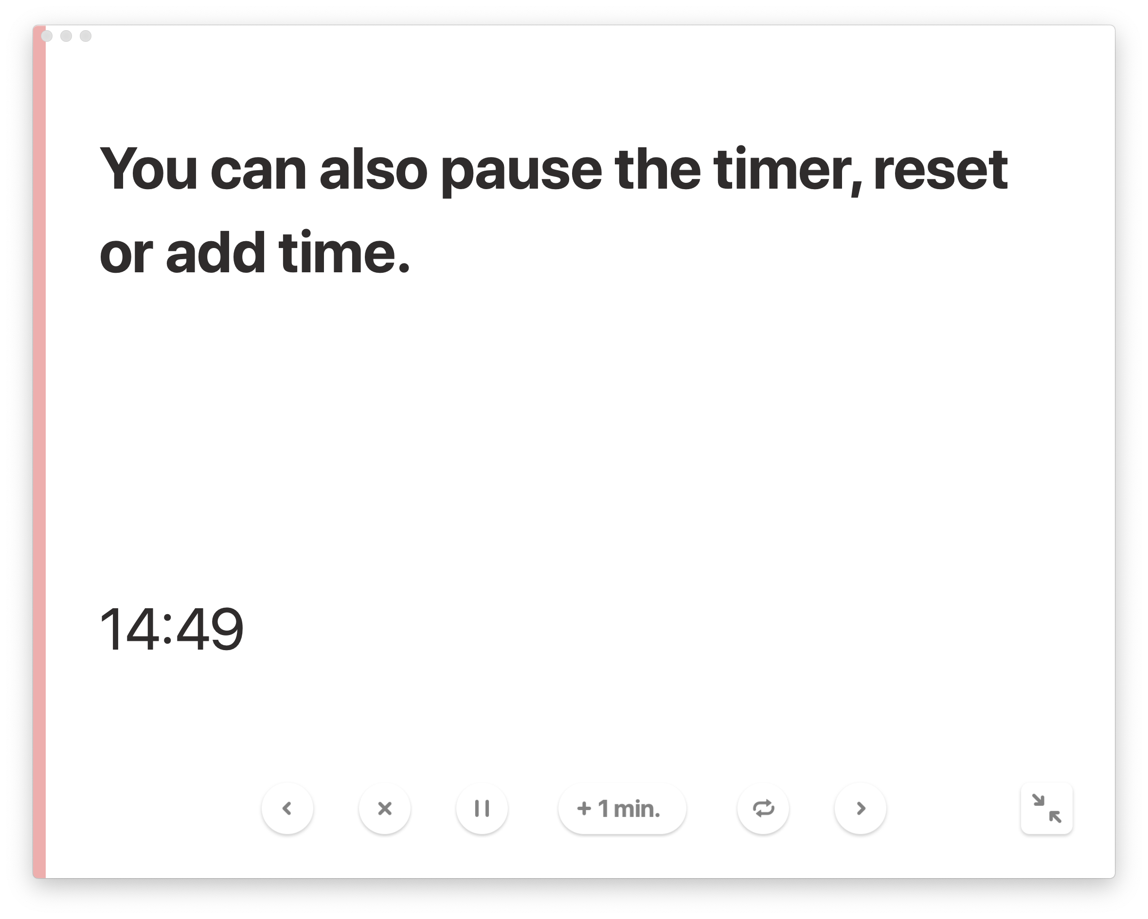The width and height of the screenshot is (1148, 919).
Task: Collapse the presentation to smaller view
Action: 1045,808
